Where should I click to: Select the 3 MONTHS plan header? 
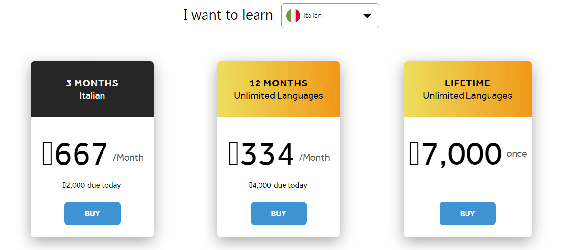tap(92, 89)
